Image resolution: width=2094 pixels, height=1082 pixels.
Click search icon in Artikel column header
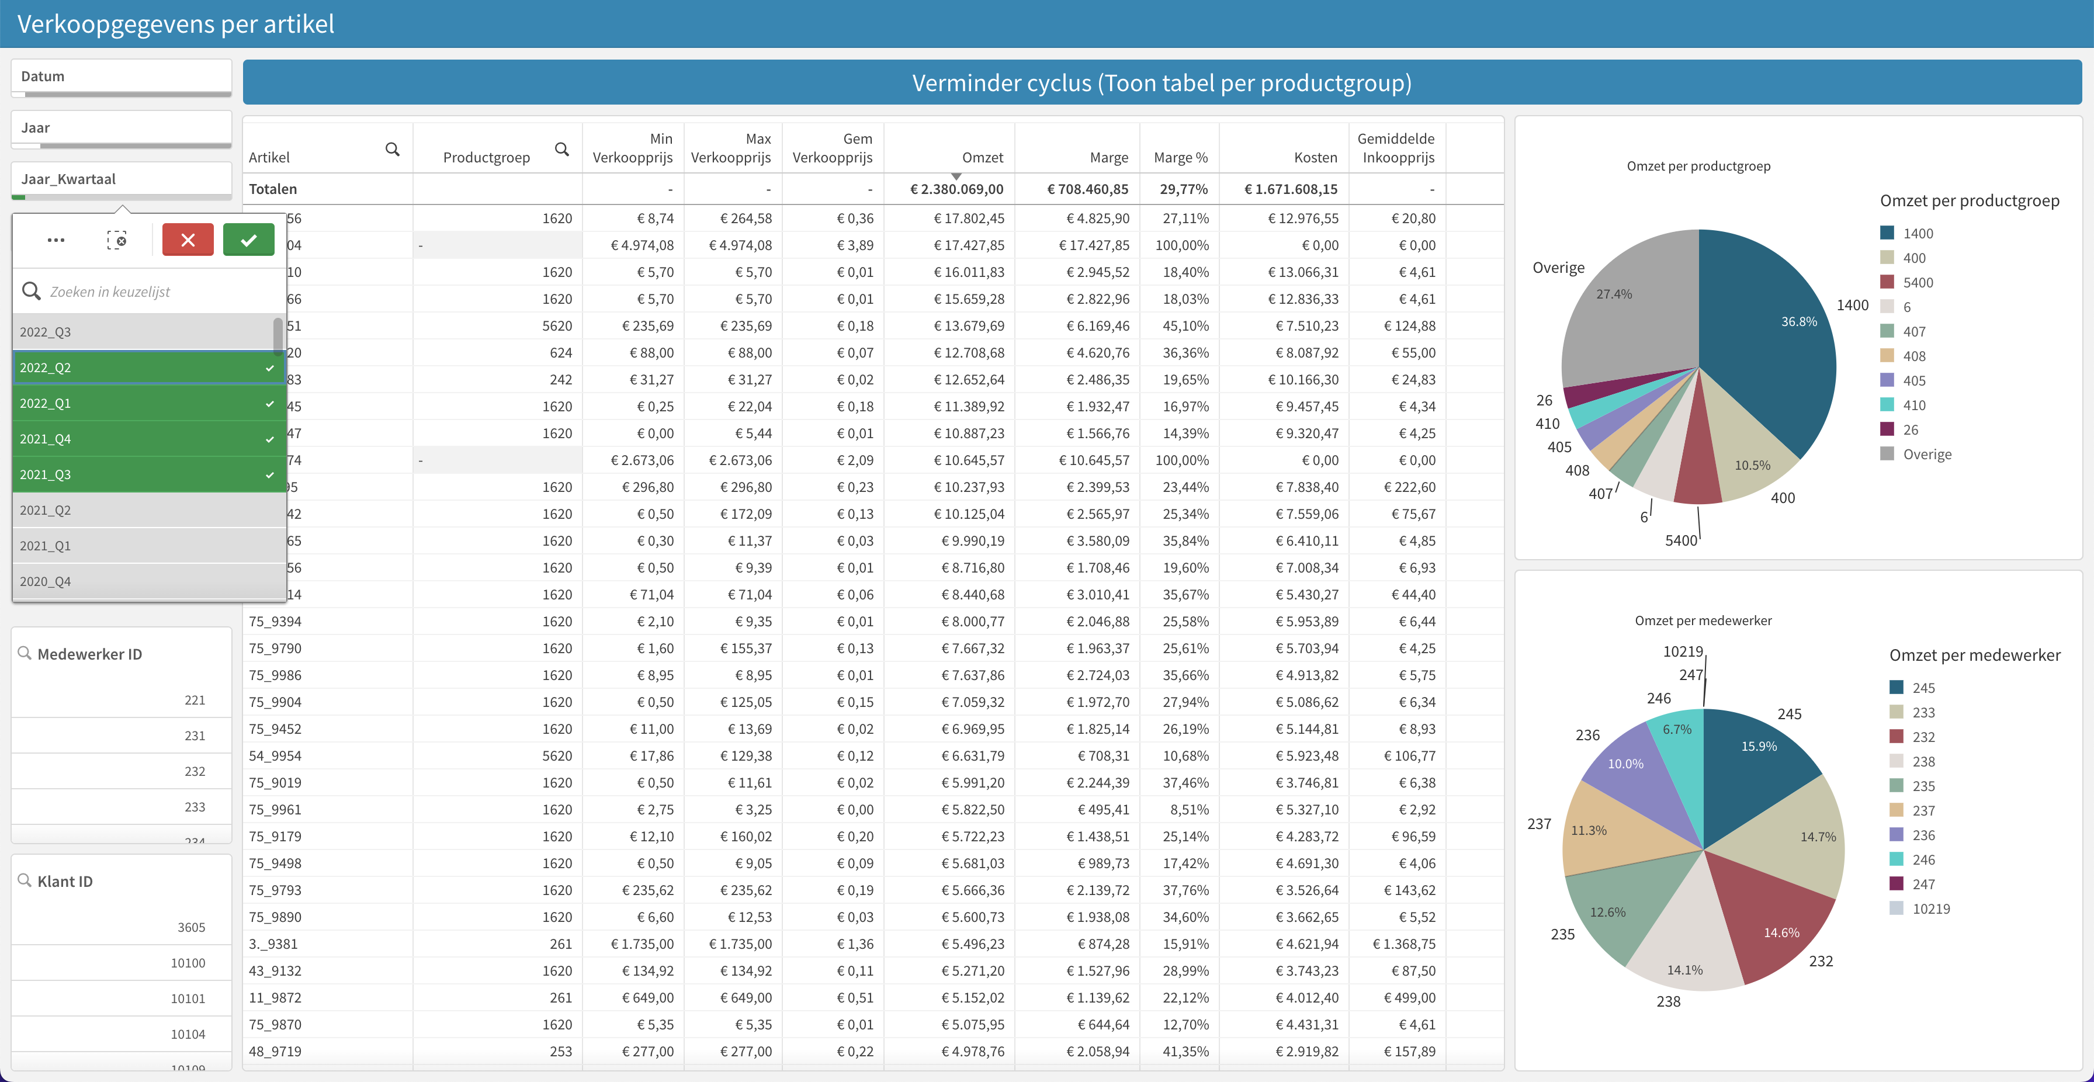pos(393,150)
